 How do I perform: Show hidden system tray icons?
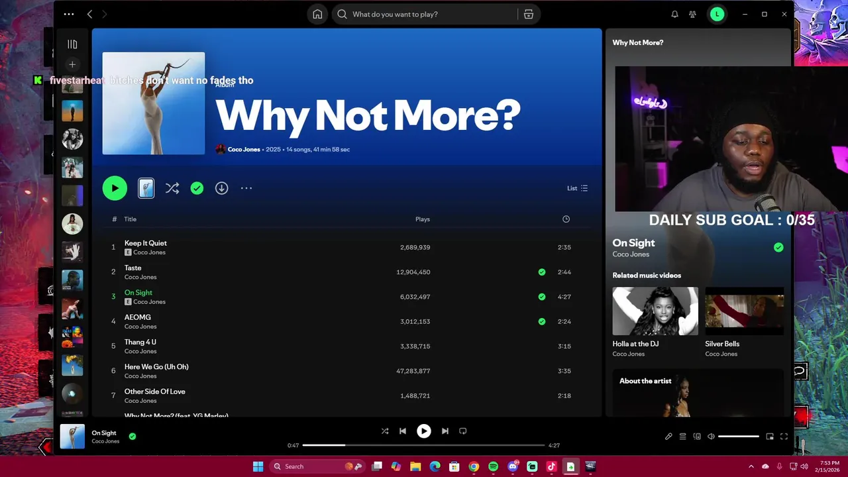click(x=751, y=466)
